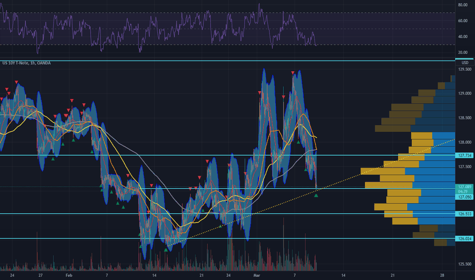This screenshot has width=475, height=280.
Task: Click the 127.500 price axis value
Action: point(465,166)
